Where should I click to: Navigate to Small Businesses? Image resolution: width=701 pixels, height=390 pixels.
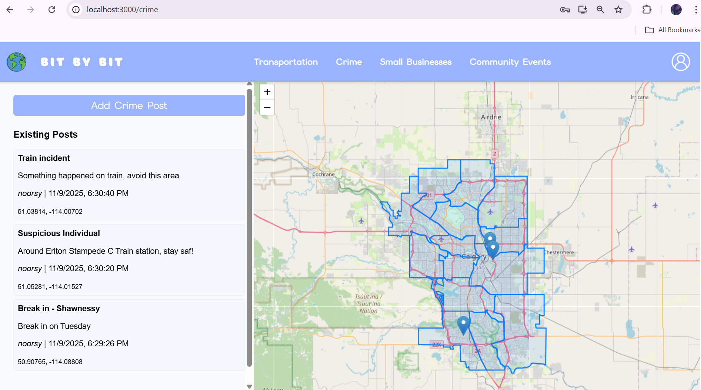coord(416,62)
